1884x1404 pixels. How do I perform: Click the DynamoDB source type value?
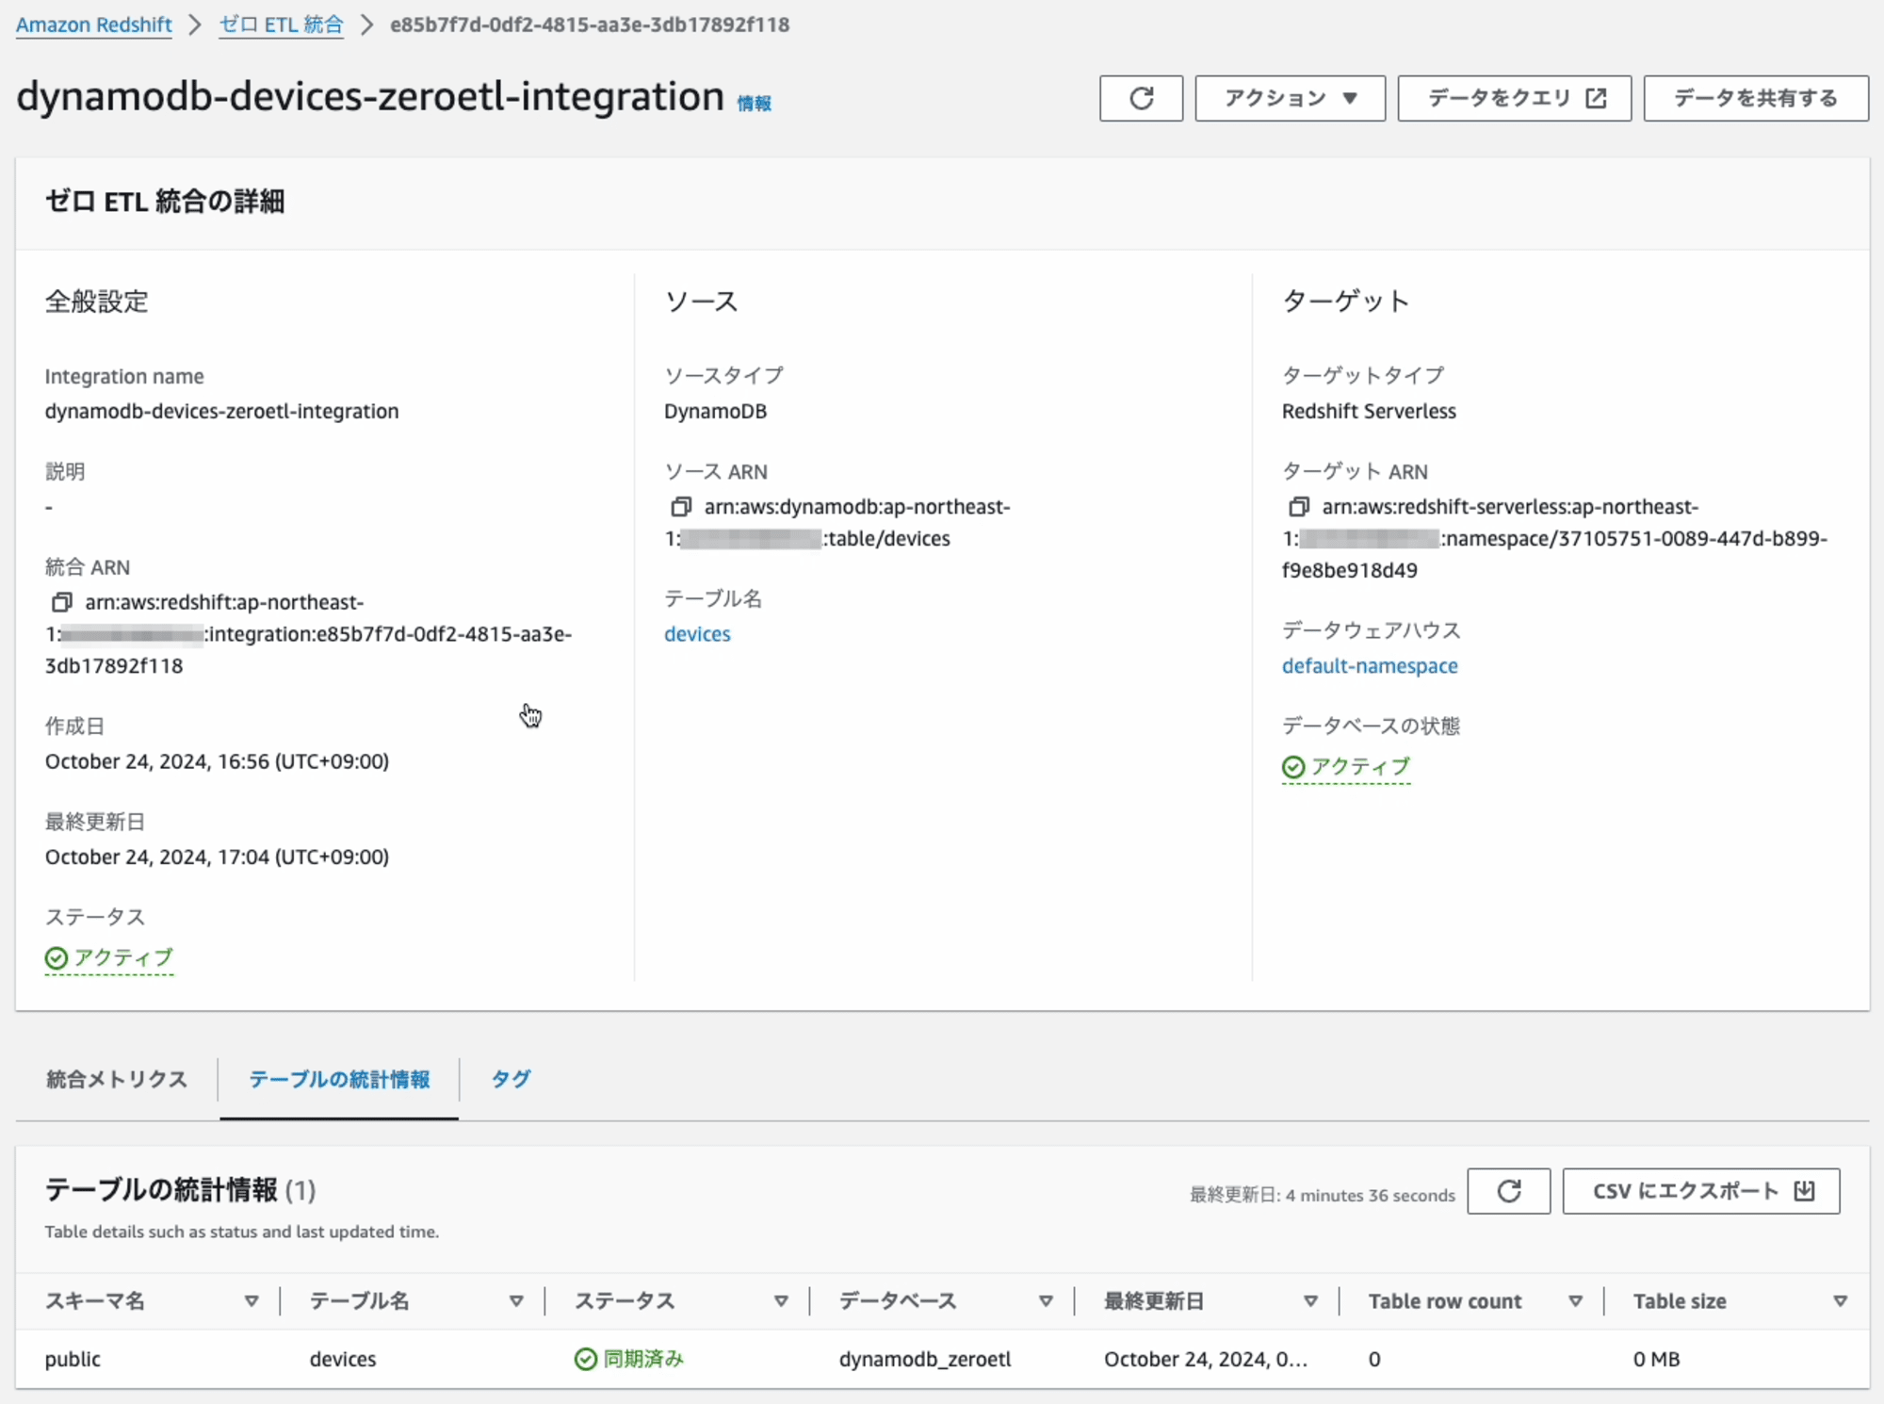[715, 411]
